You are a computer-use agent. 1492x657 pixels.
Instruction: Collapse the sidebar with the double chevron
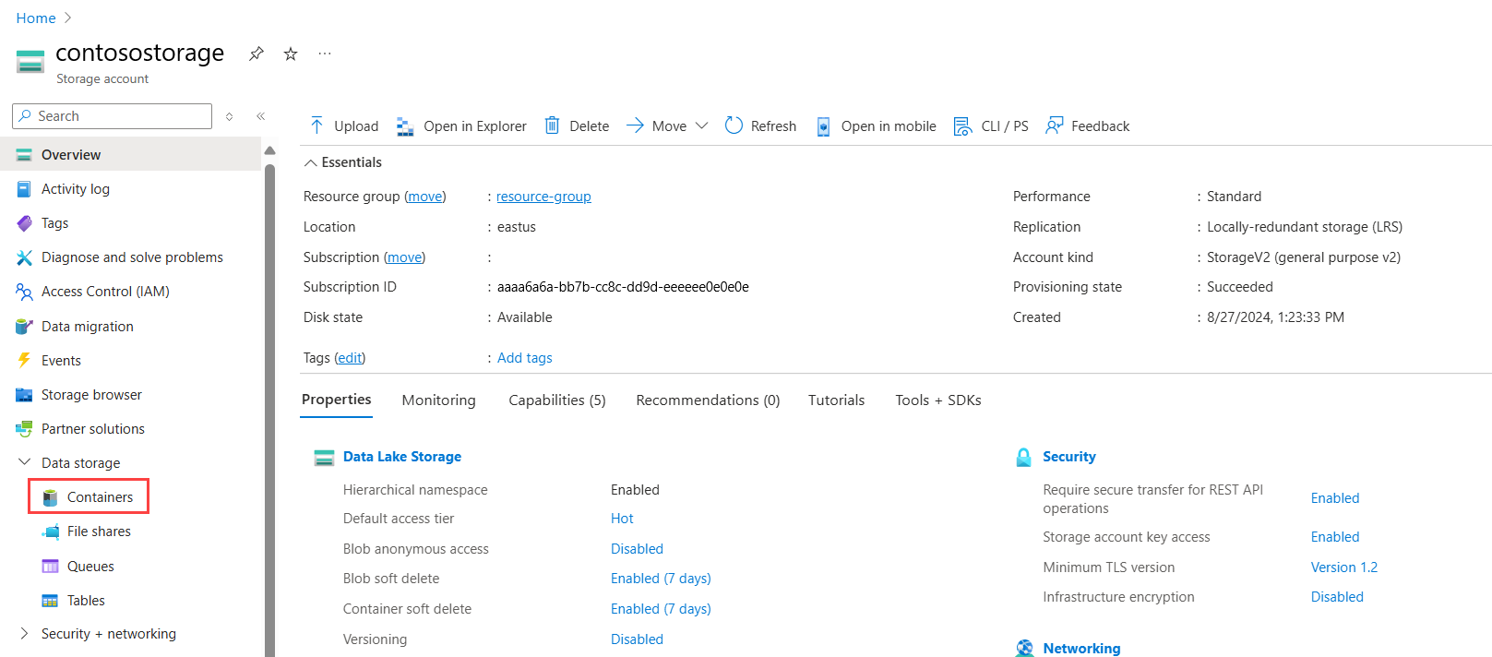[261, 116]
